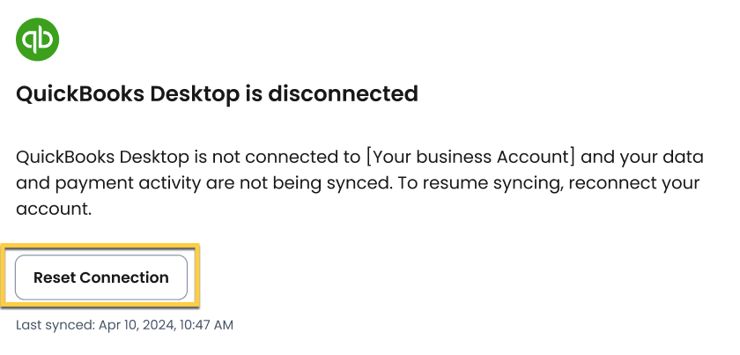Click the word "Reset" on the button
The width and height of the screenshot is (740, 355).
click(x=54, y=277)
